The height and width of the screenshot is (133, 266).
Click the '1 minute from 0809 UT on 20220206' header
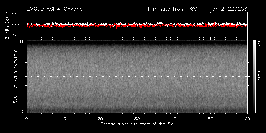coord(197,9)
